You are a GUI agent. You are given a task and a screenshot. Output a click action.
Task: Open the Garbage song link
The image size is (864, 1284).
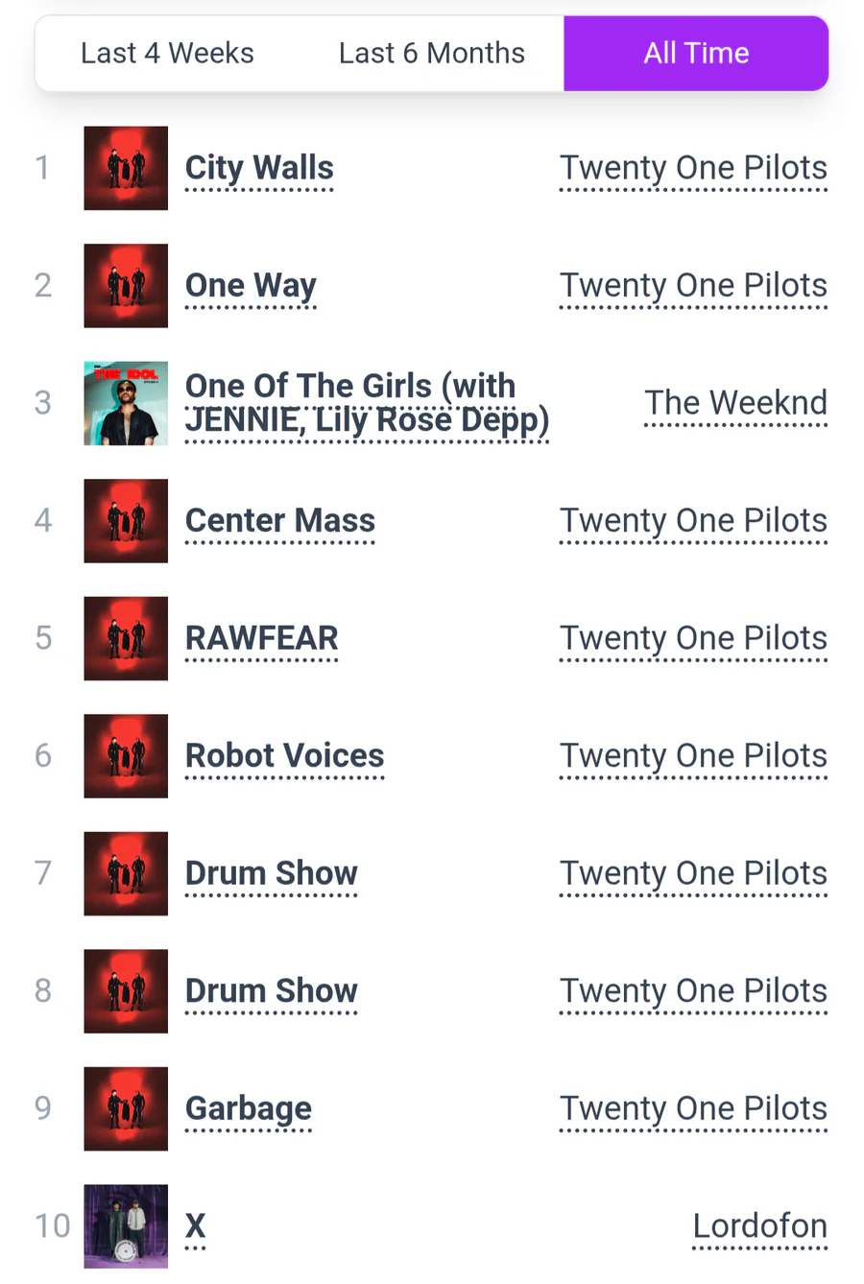pyautogui.click(x=248, y=1108)
